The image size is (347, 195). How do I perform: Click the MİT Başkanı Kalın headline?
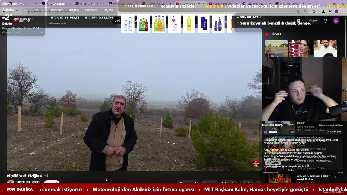(256, 190)
